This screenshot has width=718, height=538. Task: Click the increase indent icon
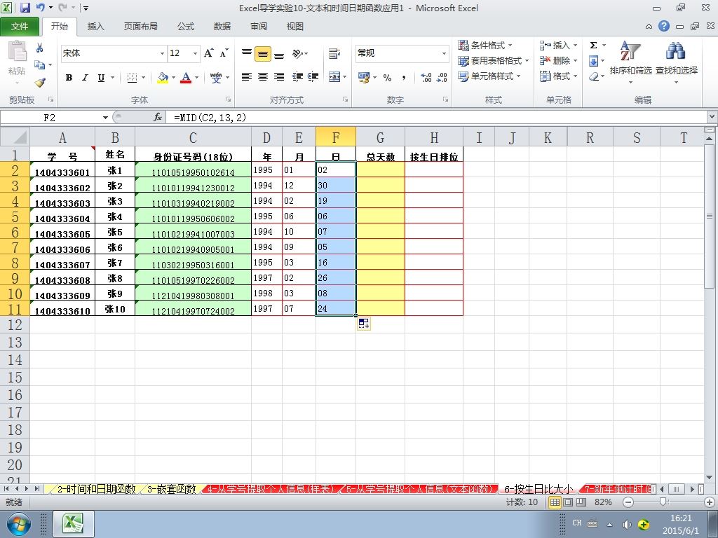(x=313, y=77)
